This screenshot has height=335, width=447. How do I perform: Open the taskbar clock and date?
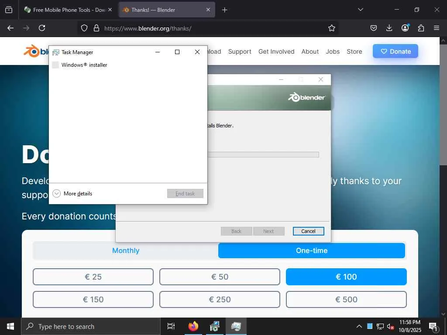click(x=409, y=326)
